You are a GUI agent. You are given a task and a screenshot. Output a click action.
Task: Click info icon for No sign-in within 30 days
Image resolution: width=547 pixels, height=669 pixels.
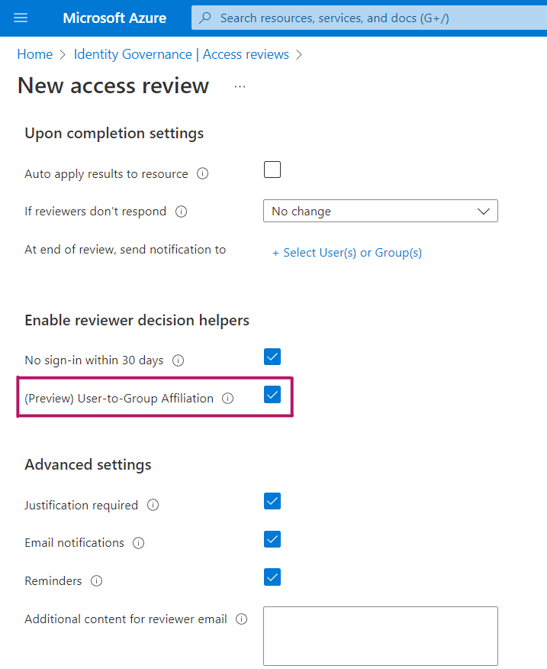click(179, 360)
